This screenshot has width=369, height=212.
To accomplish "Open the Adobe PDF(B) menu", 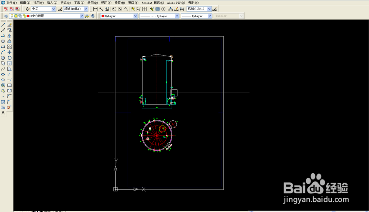I will [176, 3].
